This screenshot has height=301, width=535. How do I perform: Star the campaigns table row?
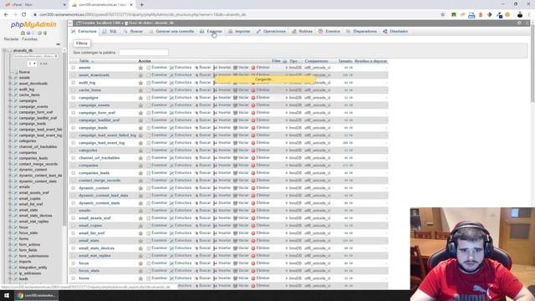point(140,98)
